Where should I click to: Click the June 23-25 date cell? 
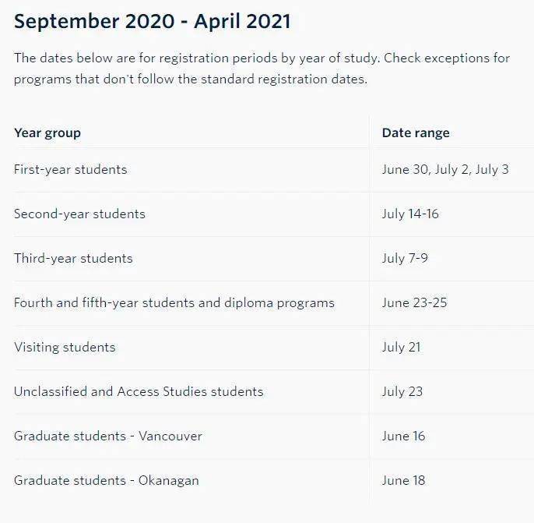[414, 302]
